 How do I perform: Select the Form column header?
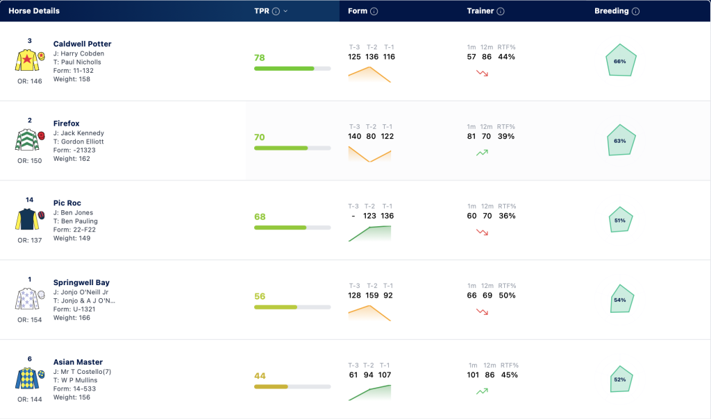[358, 11]
